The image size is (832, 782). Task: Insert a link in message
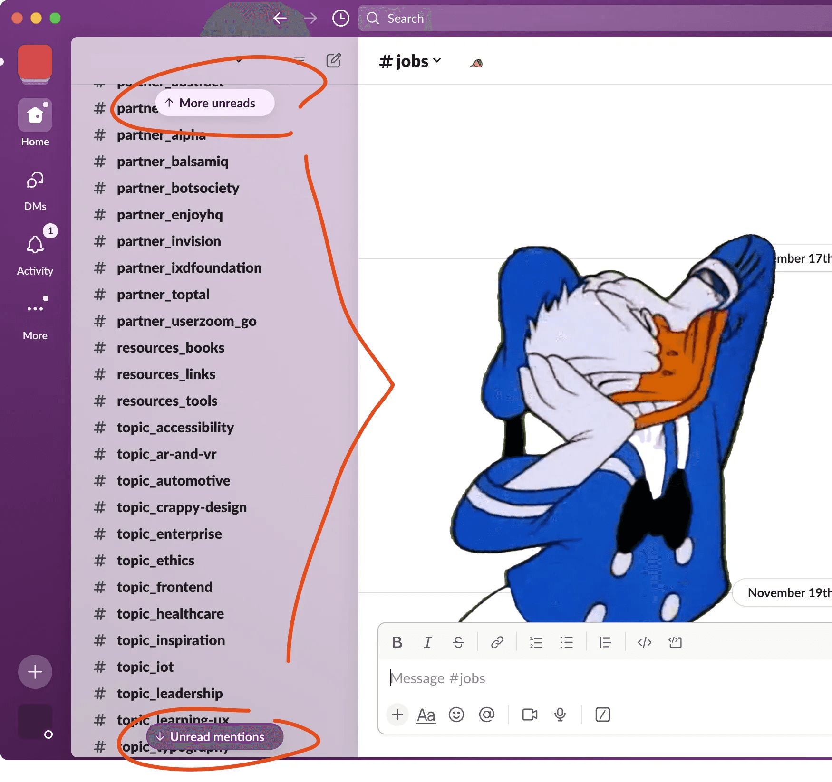497,643
